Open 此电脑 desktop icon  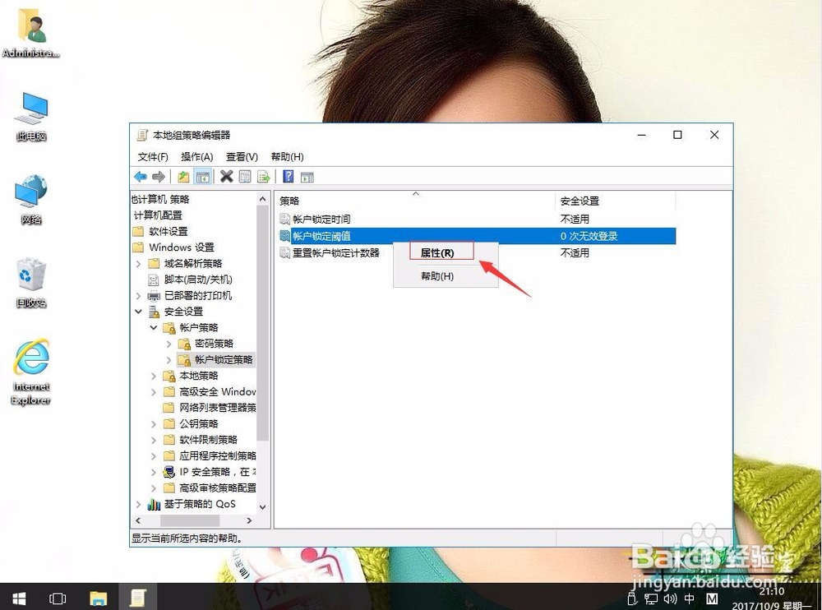tap(30, 115)
